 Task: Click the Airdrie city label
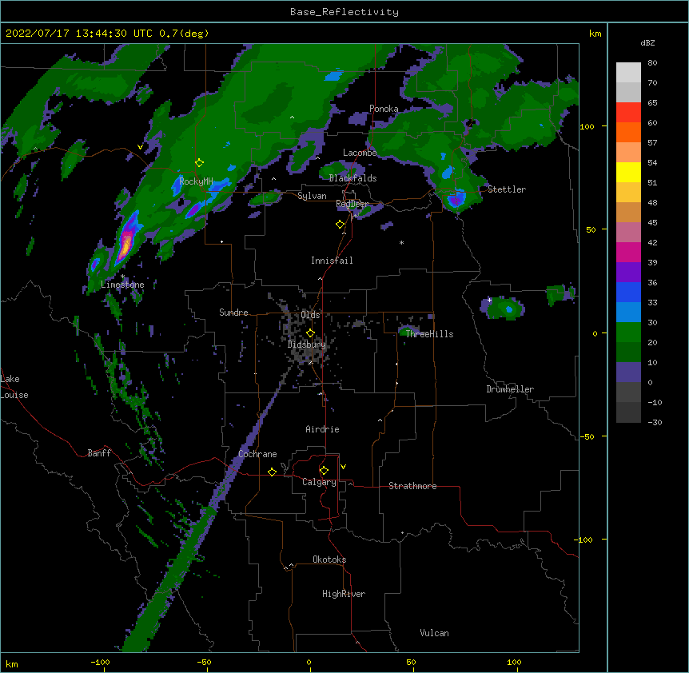(x=323, y=430)
